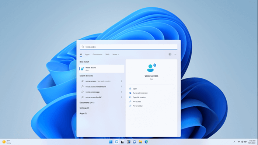Expand chevron for voice access web results
The width and height of the screenshot is (258, 145).
click(122, 81)
